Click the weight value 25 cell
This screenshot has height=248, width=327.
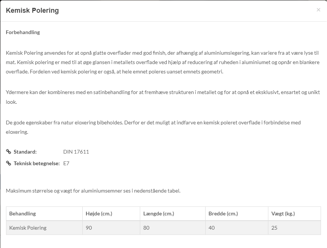pyautogui.click(x=274, y=228)
